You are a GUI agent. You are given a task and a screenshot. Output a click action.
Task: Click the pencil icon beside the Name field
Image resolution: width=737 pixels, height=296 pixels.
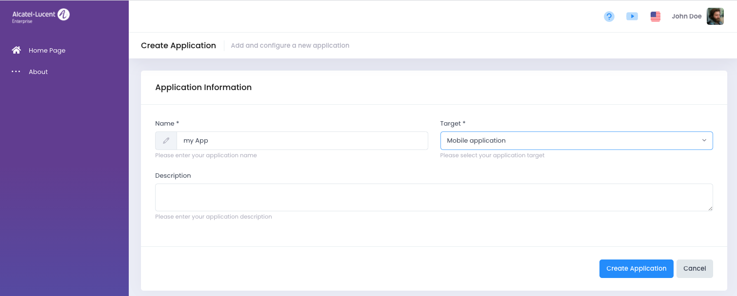(x=166, y=141)
